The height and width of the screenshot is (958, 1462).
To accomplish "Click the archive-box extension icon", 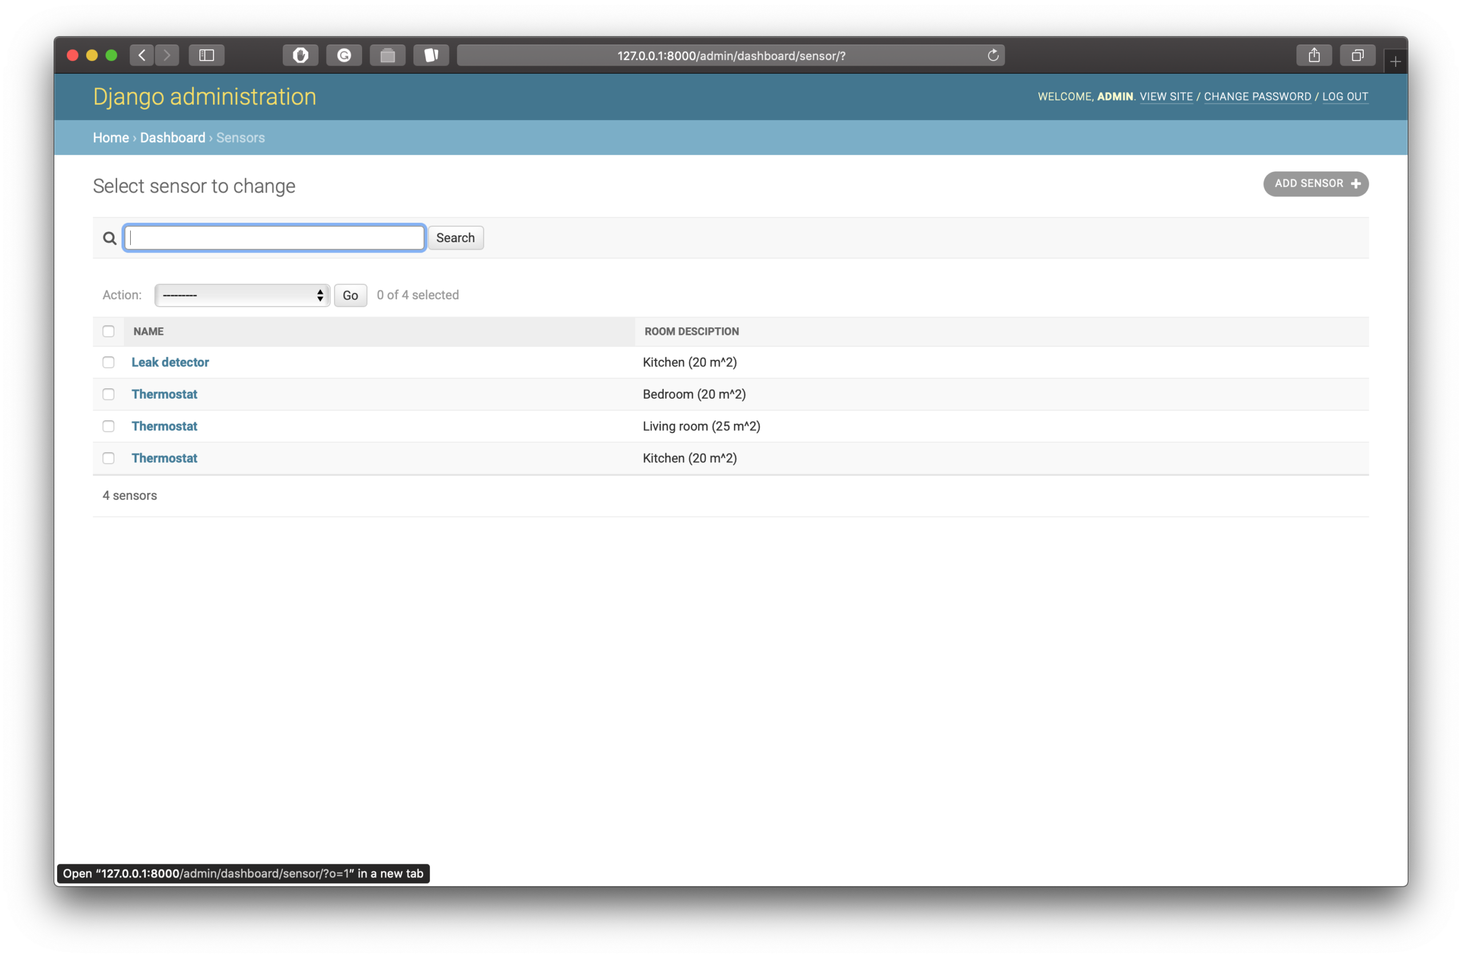I will point(387,55).
